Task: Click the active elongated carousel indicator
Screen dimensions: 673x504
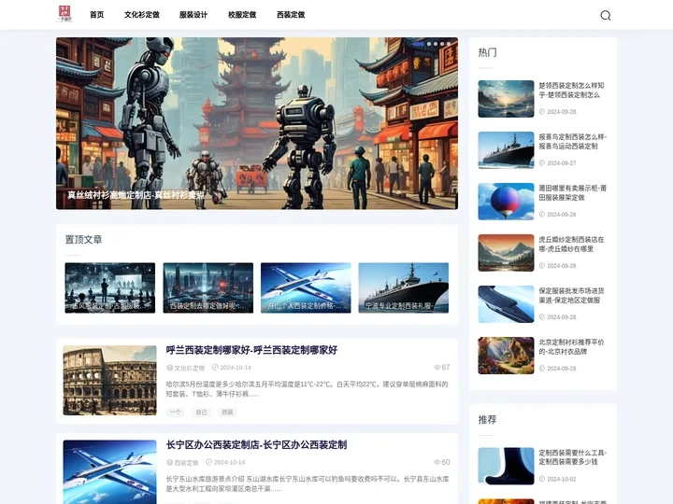Action: [x=418, y=44]
